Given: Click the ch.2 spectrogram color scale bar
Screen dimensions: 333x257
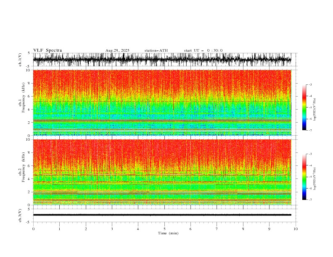Looking at the screenshot, I should click(x=304, y=177).
